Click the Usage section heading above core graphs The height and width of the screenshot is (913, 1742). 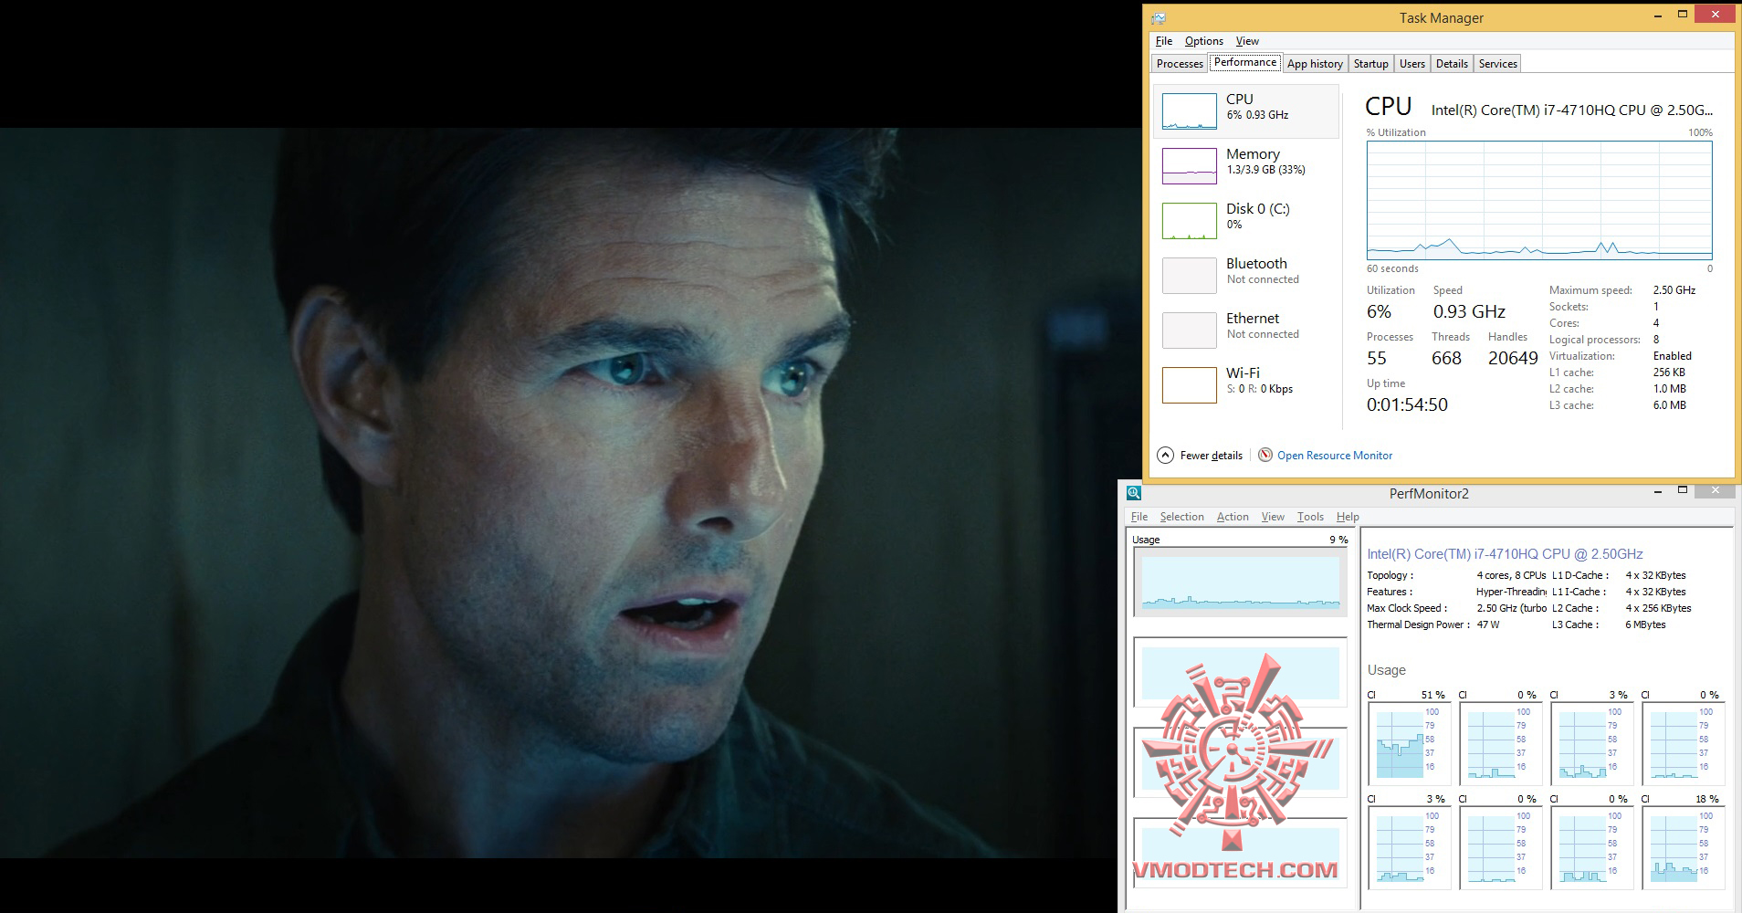pyautogui.click(x=1386, y=670)
